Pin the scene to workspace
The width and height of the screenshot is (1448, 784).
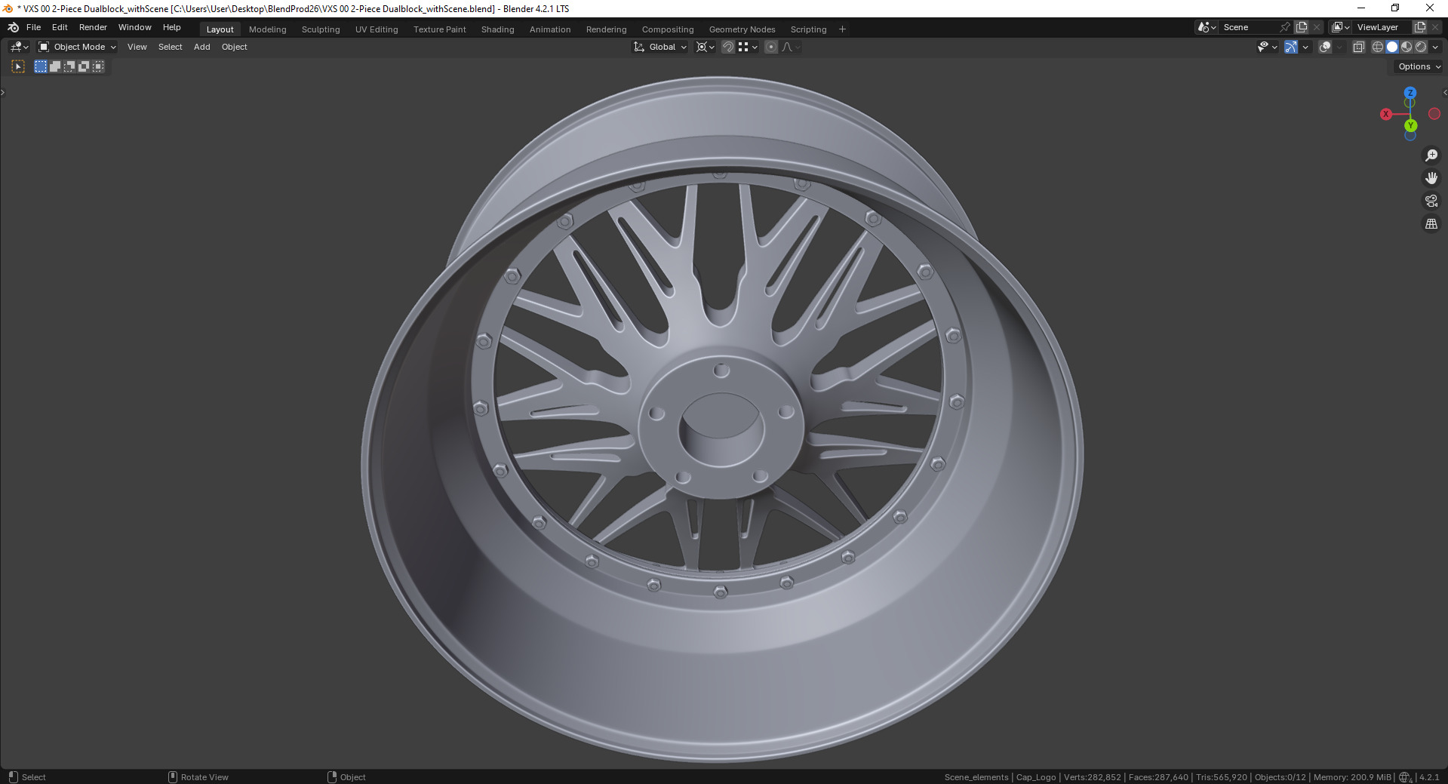pos(1285,27)
